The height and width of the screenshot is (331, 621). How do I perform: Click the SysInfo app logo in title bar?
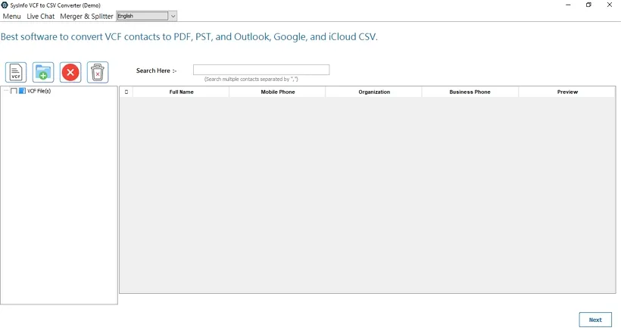pos(5,5)
